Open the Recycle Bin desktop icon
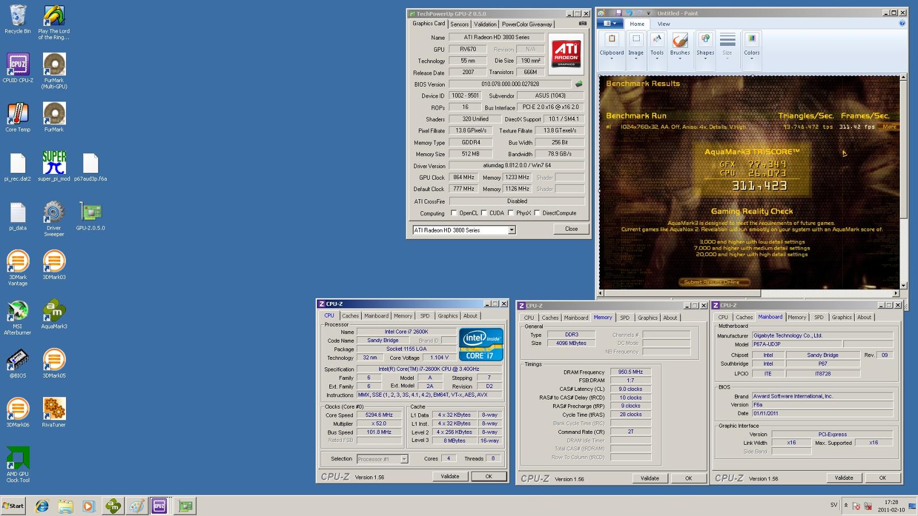 [18, 20]
